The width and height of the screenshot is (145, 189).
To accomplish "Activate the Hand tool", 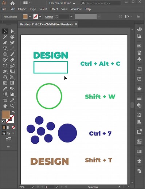I will (5, 106).
